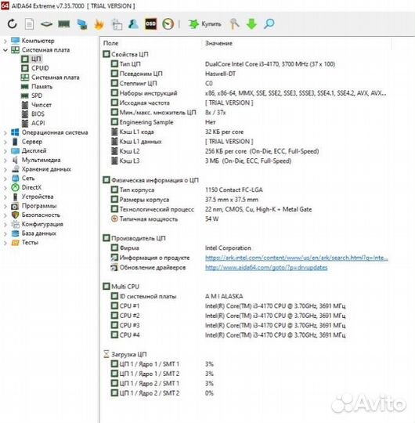Viewport: 415px width, 423px height.
Task: Select ЦП in the sidebar tree
Action: (x=36, y=59)
